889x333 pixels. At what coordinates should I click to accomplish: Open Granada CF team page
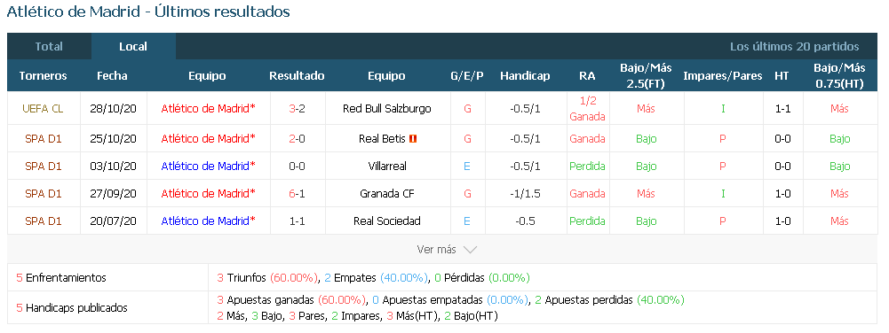click(386, 193)
